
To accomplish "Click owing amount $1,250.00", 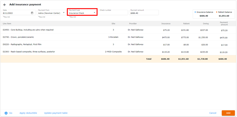I will click(203, 37).
